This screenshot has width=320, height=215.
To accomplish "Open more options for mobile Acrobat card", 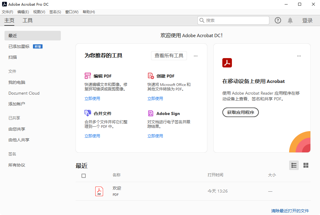I will [x=299, y=56].
